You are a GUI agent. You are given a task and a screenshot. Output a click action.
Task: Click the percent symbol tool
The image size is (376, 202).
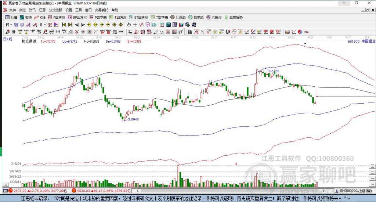coord(203,32)
